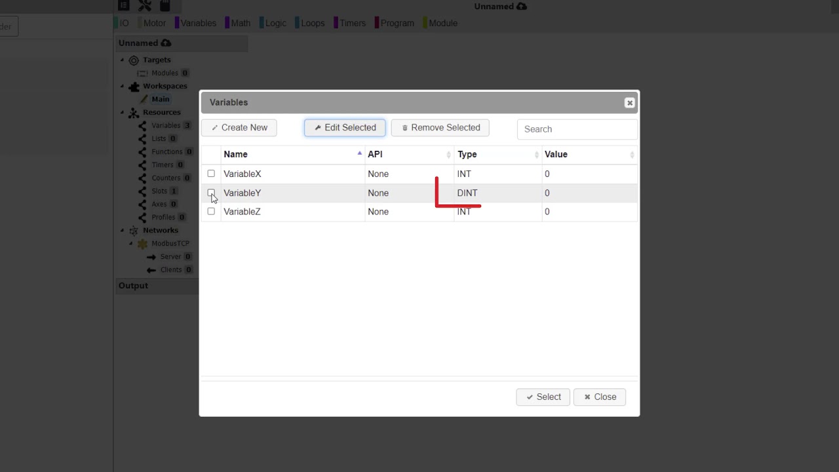Click the Output panel header
The width and height of the screenshot is (839, 472).
(x=157, y=286)
